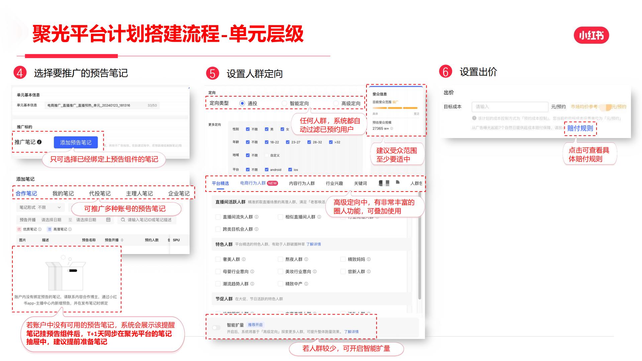
Task: Check the 熬夜人群 checkbox
Action: tap(281, 259)
